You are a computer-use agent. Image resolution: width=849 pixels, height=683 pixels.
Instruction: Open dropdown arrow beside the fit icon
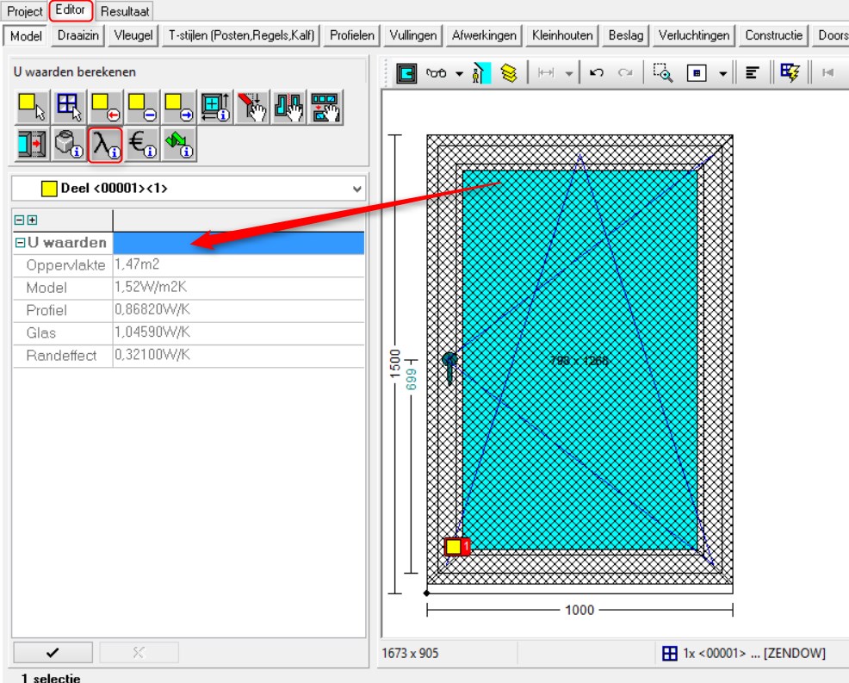722,73
